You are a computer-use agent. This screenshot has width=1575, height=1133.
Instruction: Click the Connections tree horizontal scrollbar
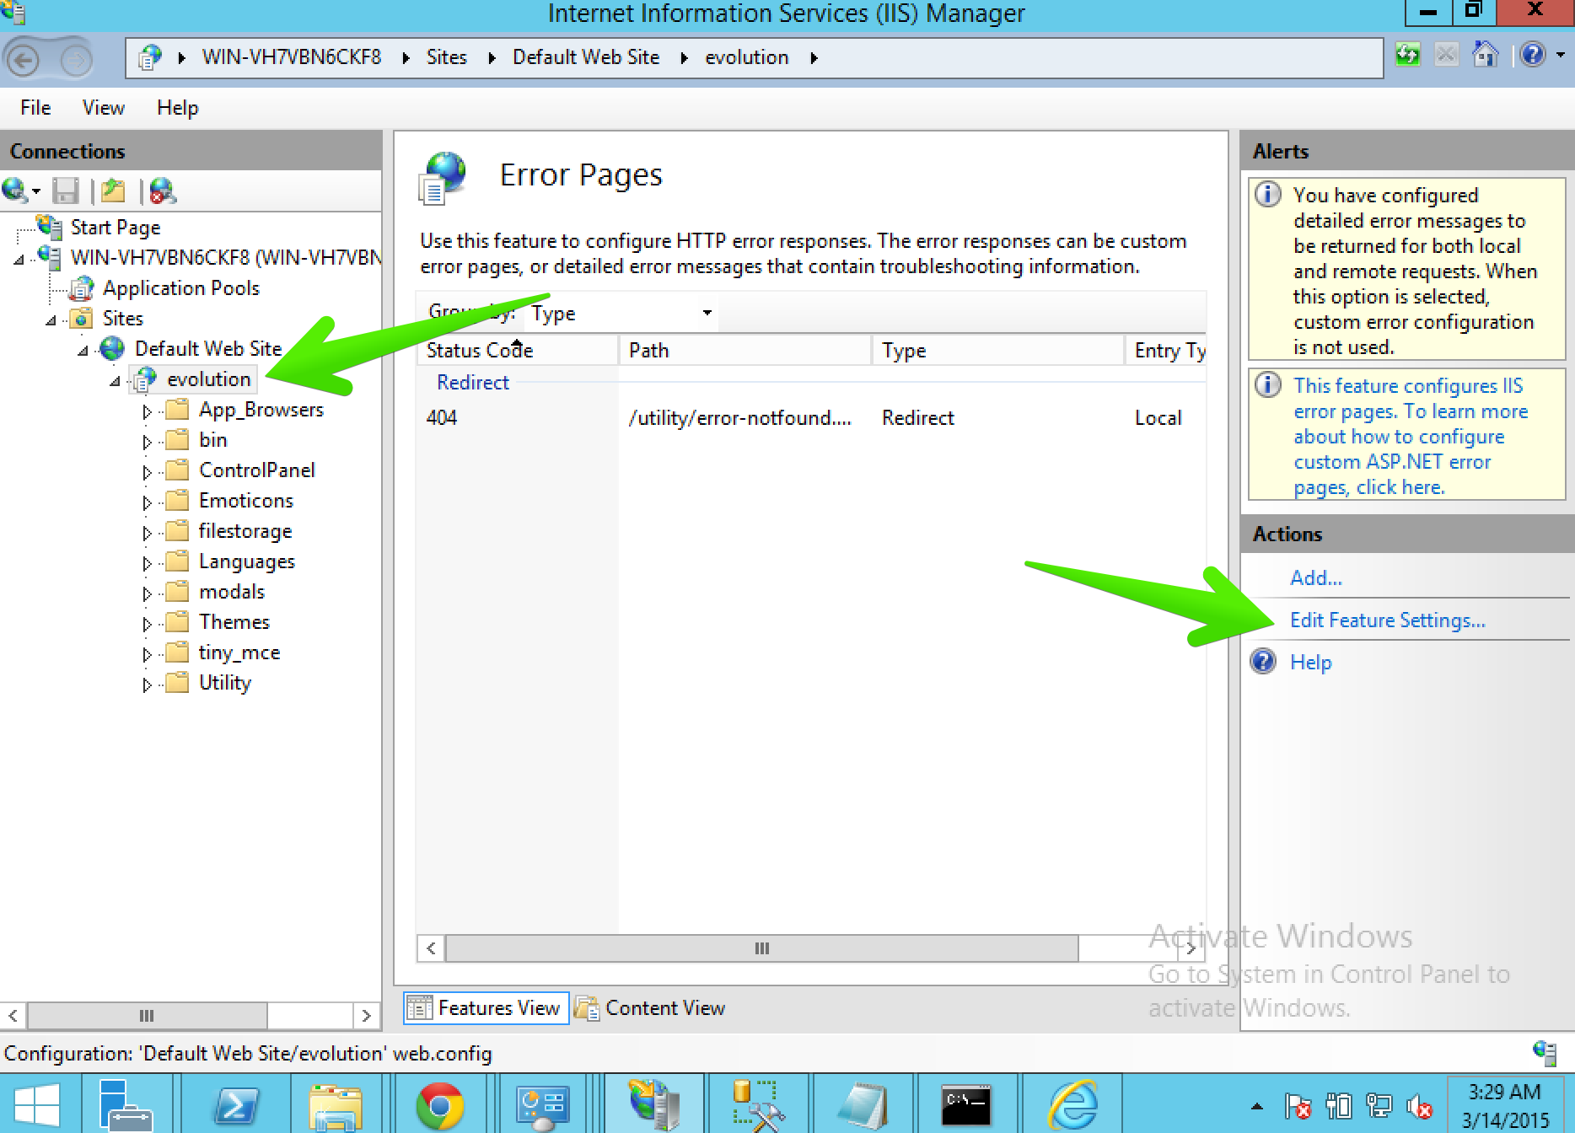pos(147,1015)
